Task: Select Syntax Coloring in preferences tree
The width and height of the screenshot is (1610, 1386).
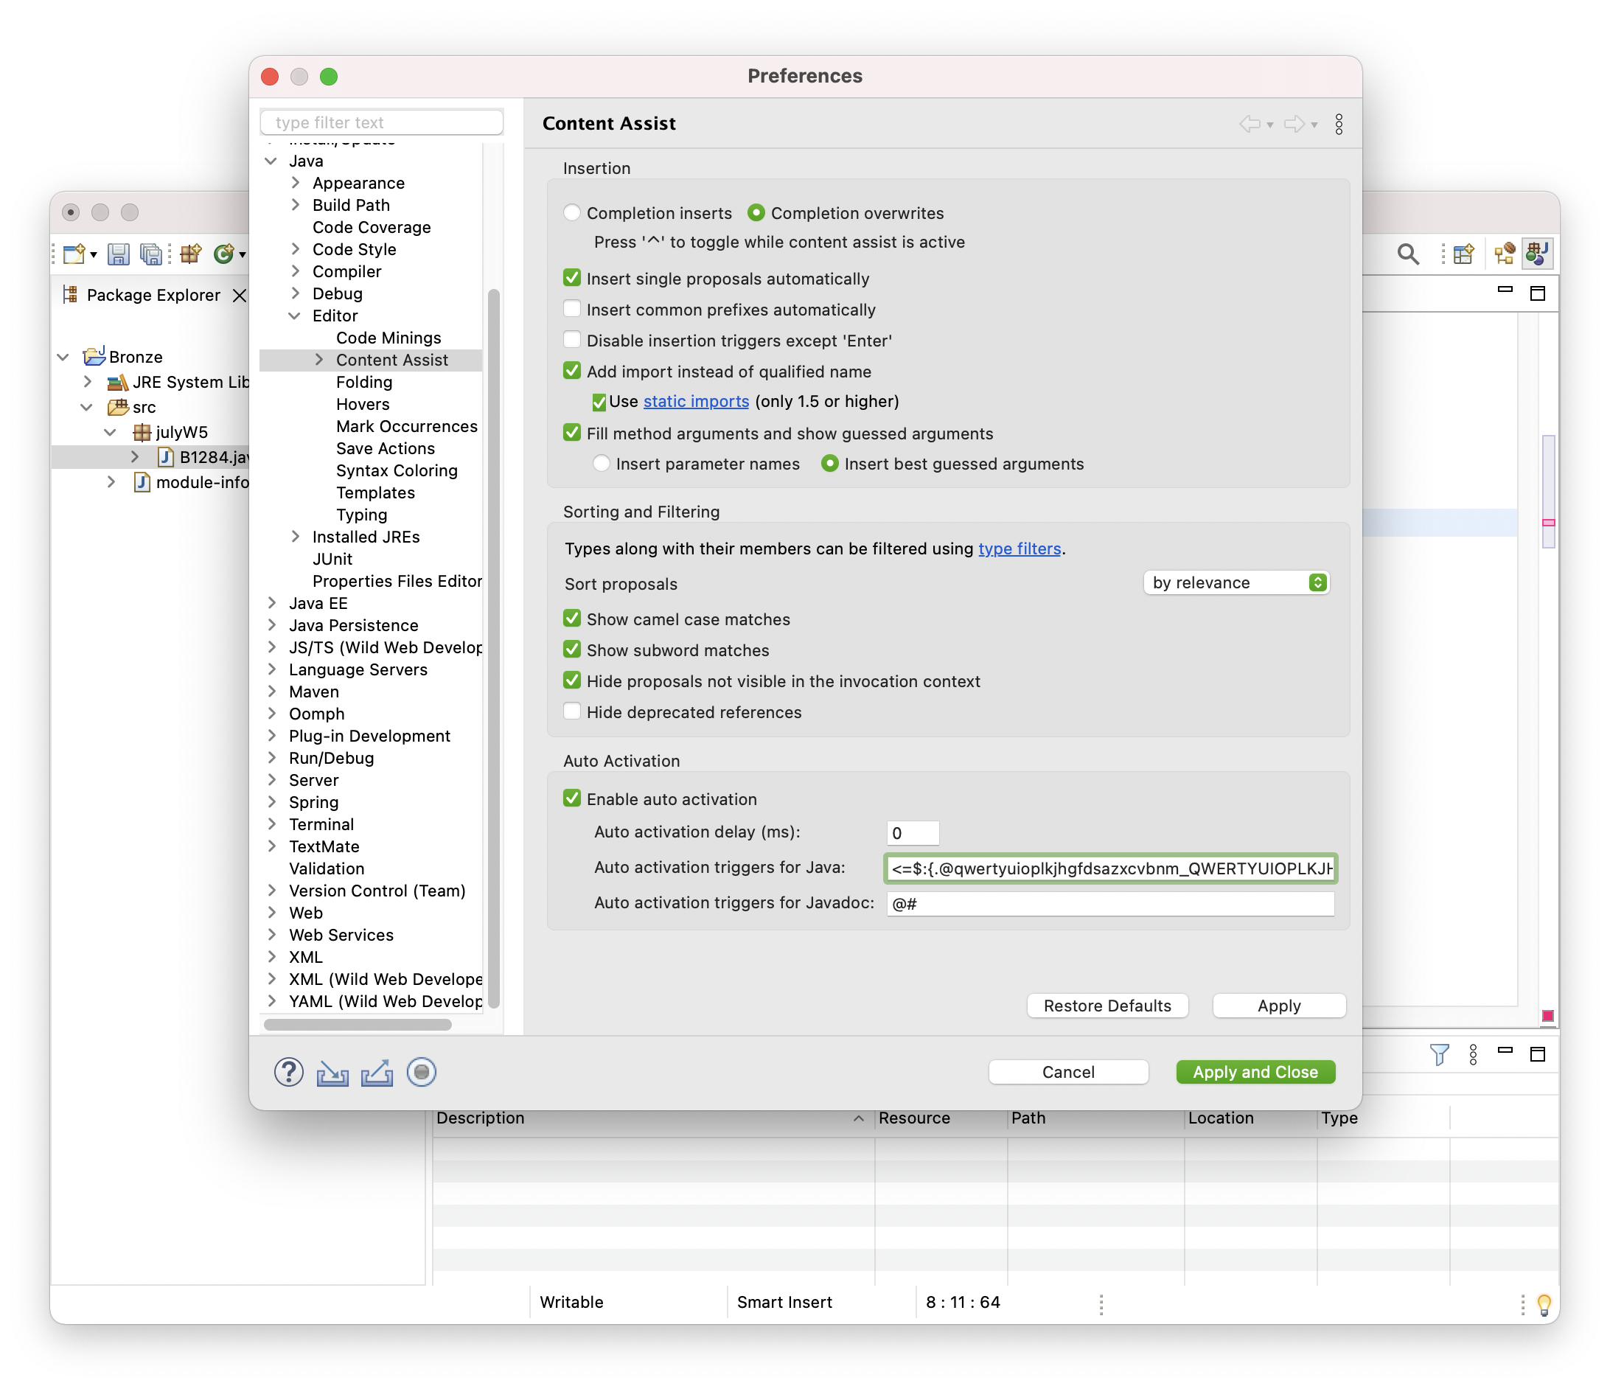Action: pos(397,471)
